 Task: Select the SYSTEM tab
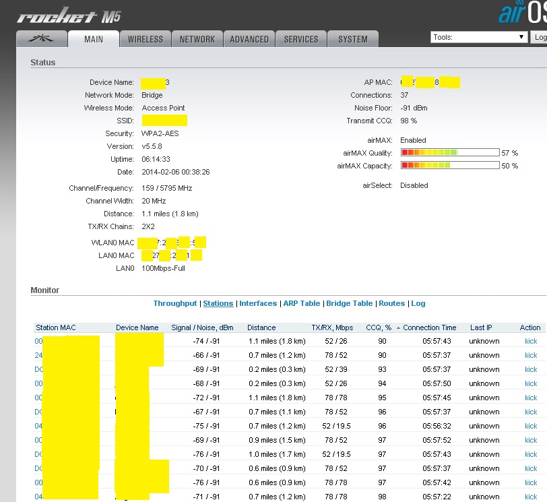tap(353, 39)
